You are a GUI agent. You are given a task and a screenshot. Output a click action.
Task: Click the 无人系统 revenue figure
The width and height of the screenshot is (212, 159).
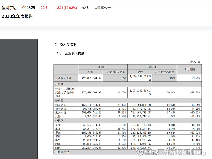[91, 112]
